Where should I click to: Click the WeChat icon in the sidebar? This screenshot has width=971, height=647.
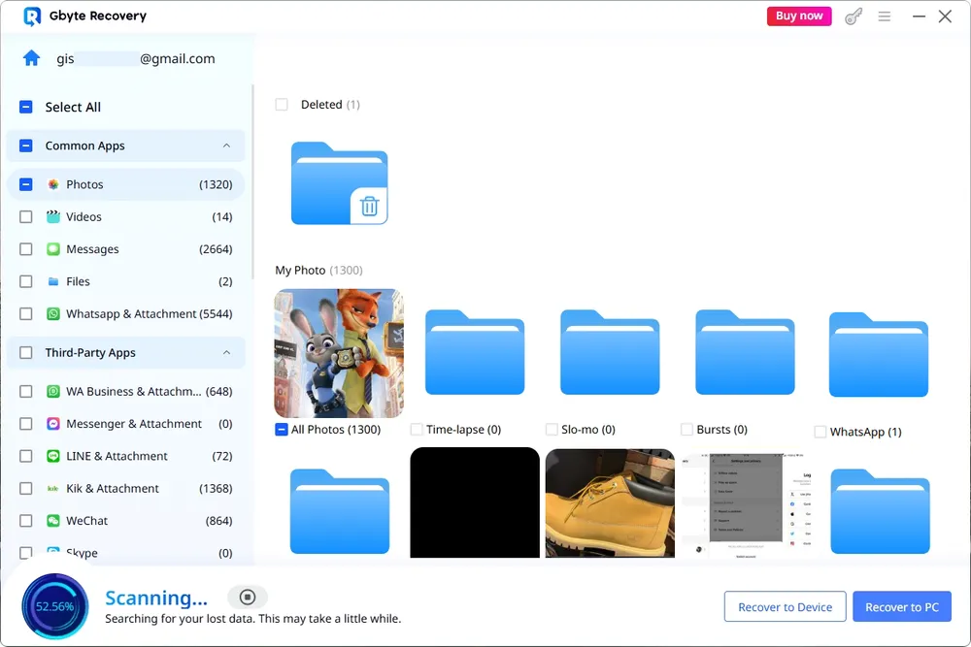[x=52, y=521]
